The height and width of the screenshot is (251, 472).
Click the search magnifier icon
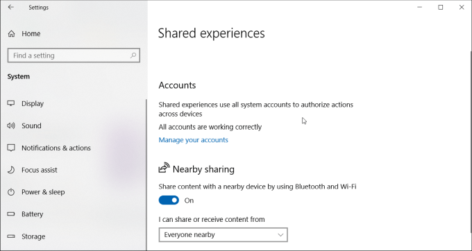coord(133,55)
